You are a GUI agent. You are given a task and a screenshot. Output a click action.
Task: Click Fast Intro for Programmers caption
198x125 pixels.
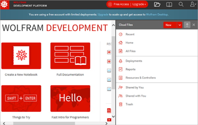pyautogui.click(x=70, y=117)
